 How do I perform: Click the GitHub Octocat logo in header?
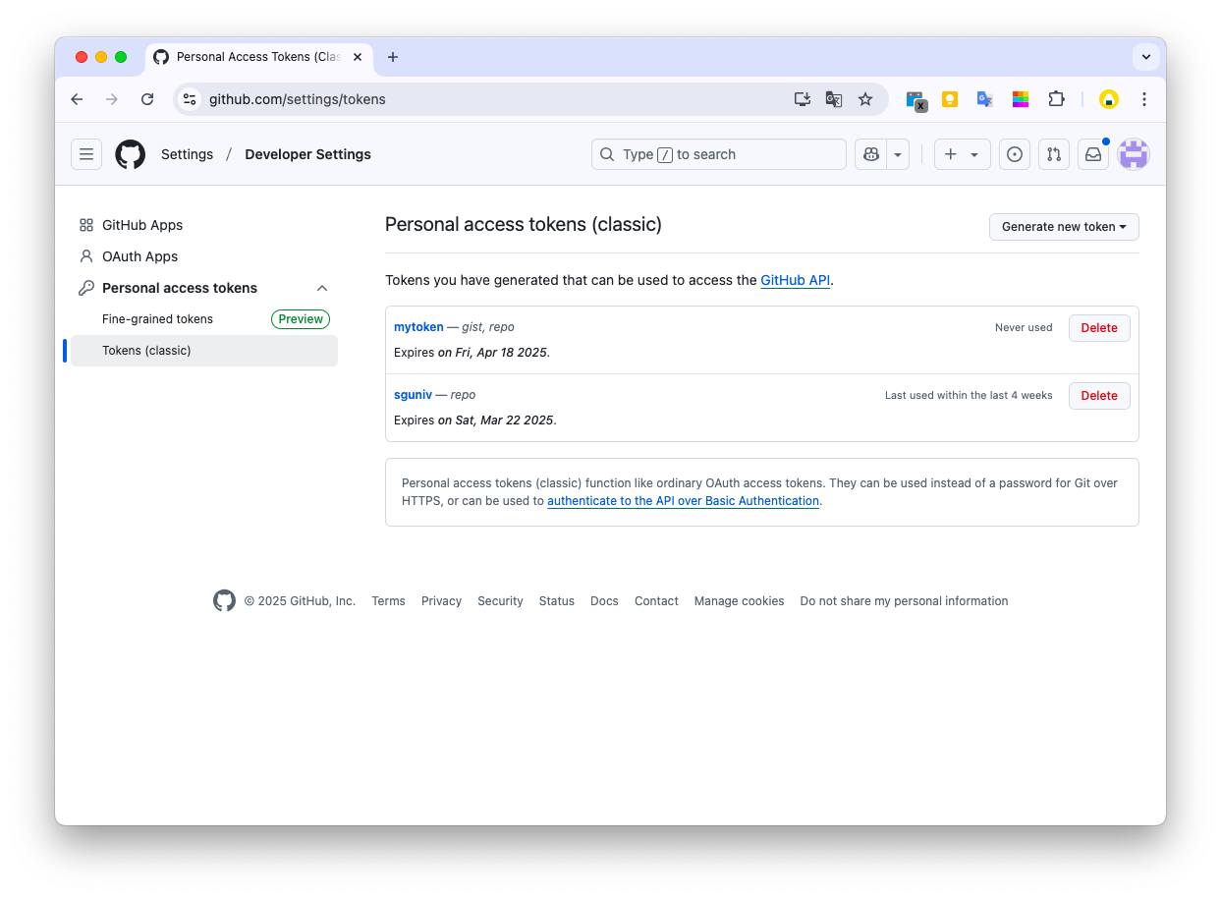131,154
